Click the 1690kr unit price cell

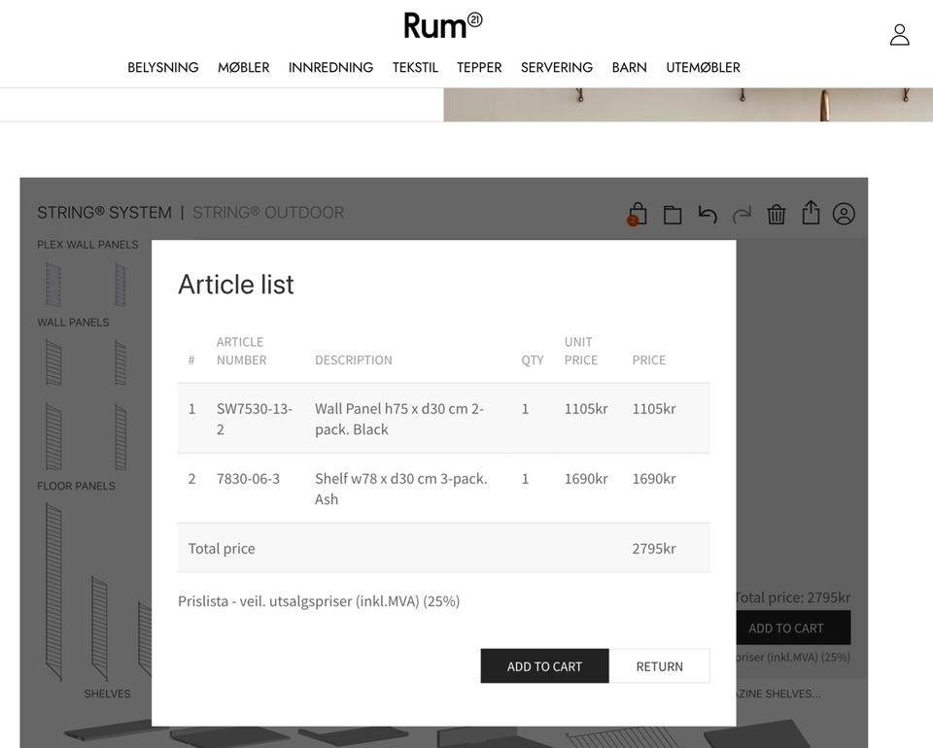point(586,479)
